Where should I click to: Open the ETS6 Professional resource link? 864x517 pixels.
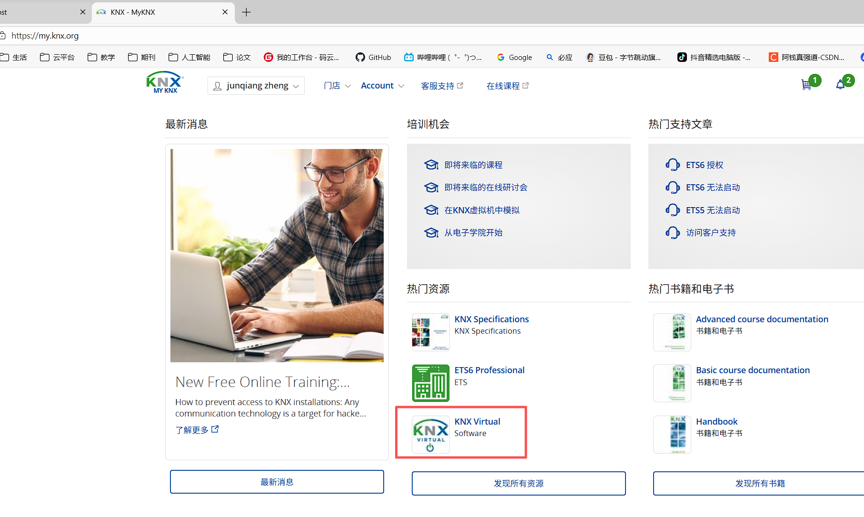pyautogui.click(x=489, y=370)
